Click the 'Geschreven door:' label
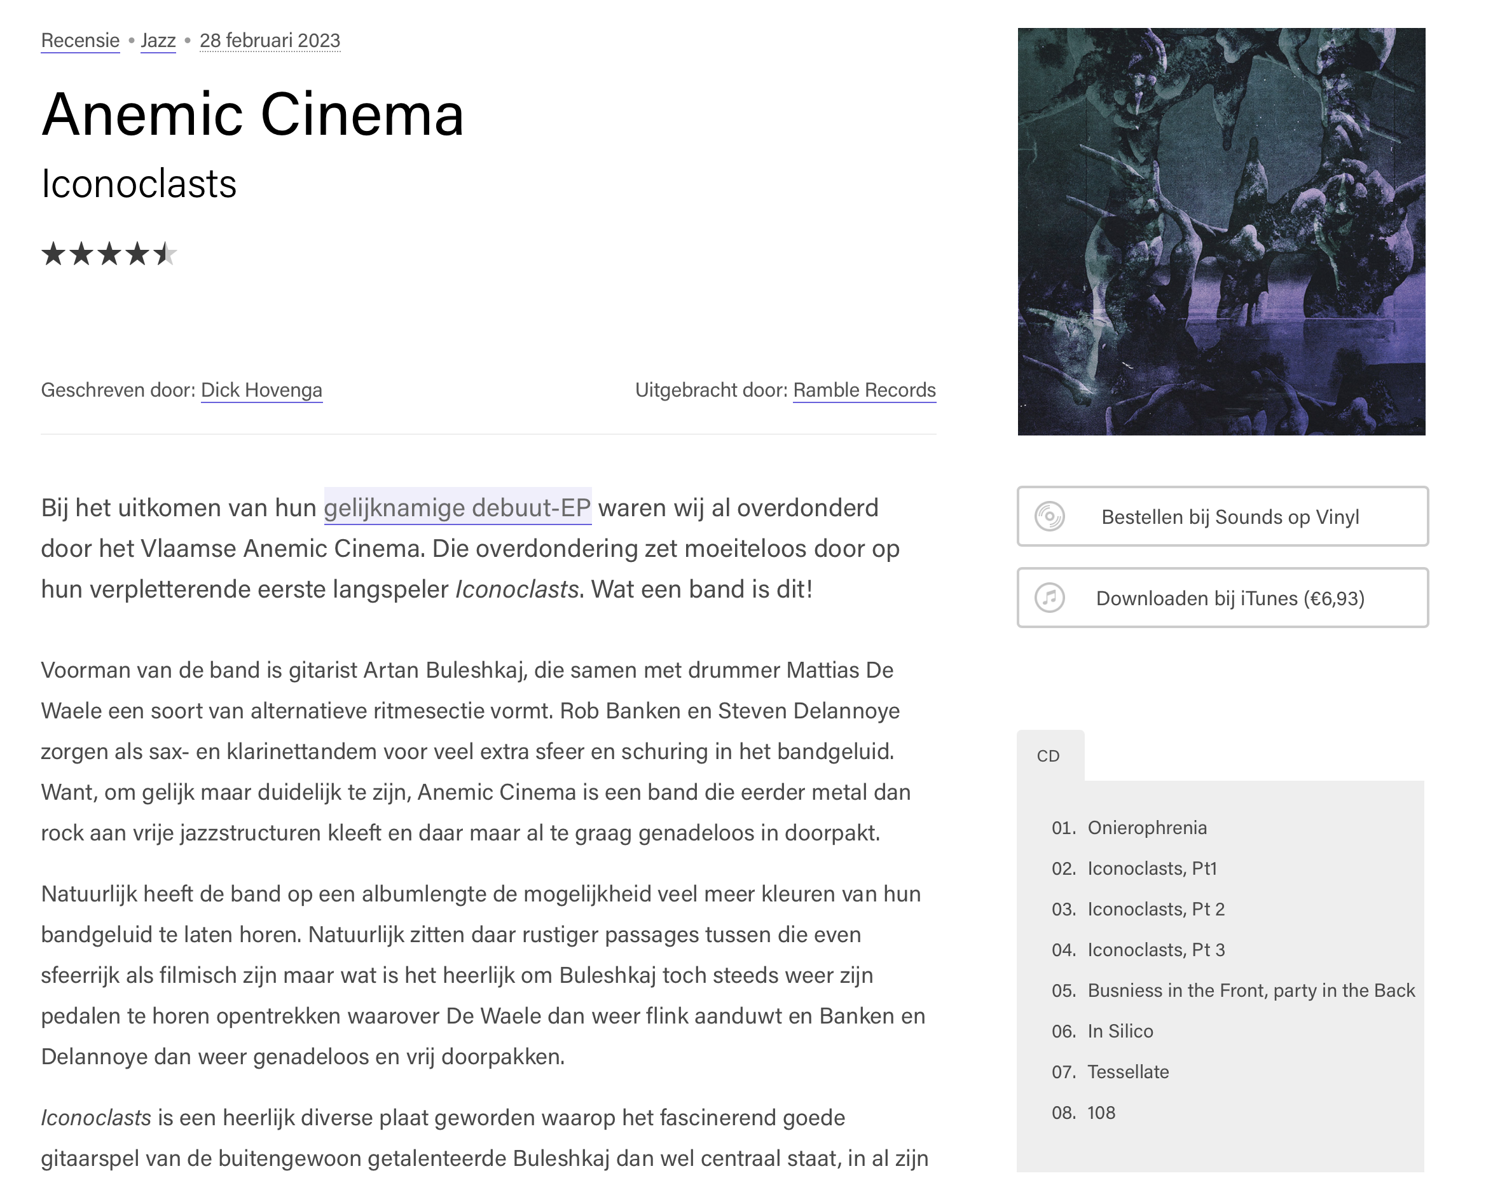 (118, 390)
